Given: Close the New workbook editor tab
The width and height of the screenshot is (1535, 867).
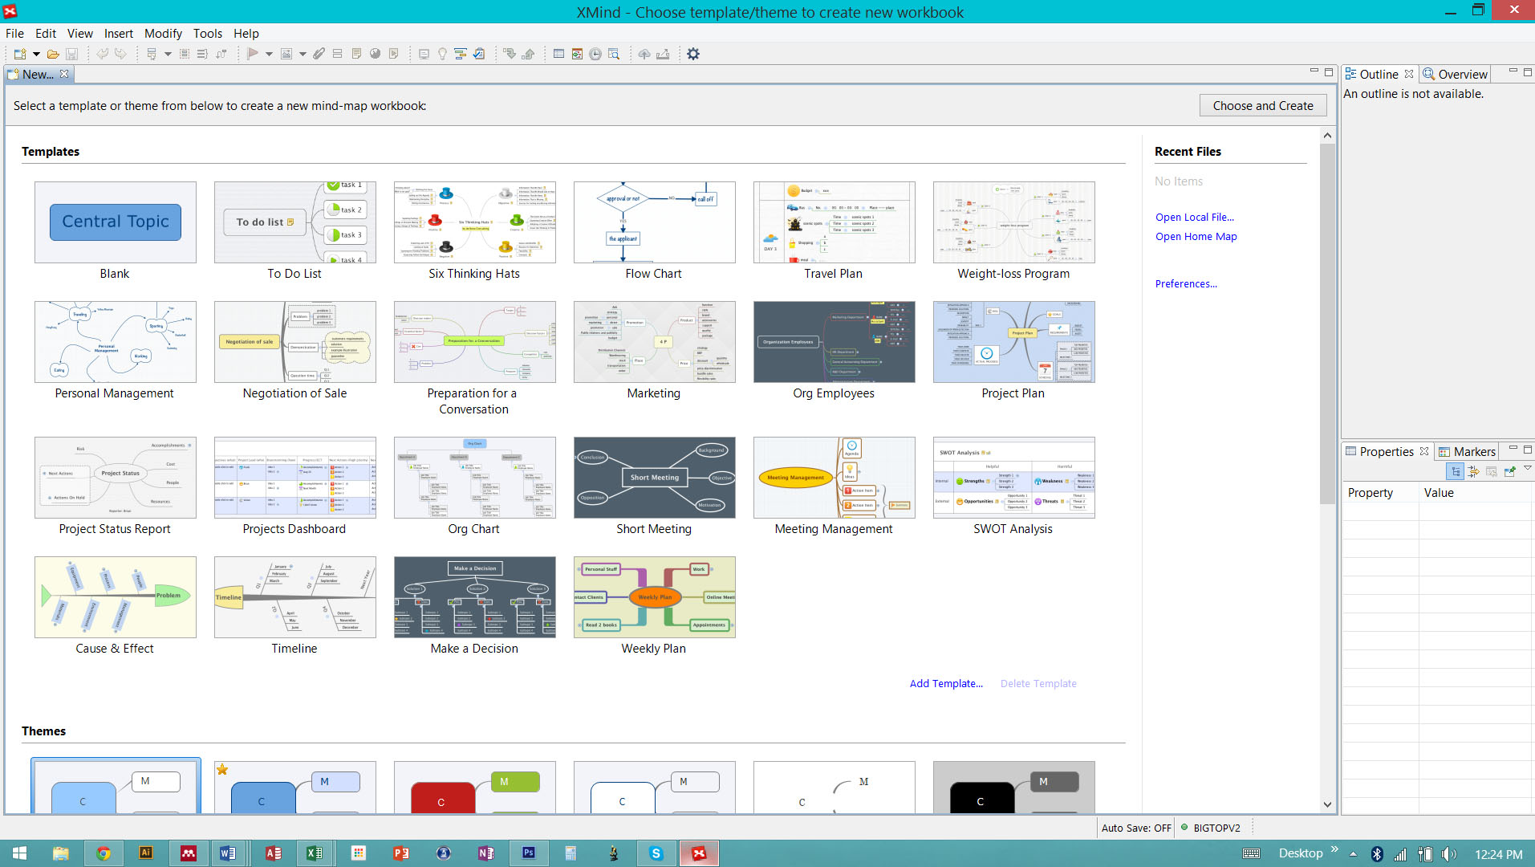Looking at the screenshot, I should [x=64, y=74].
